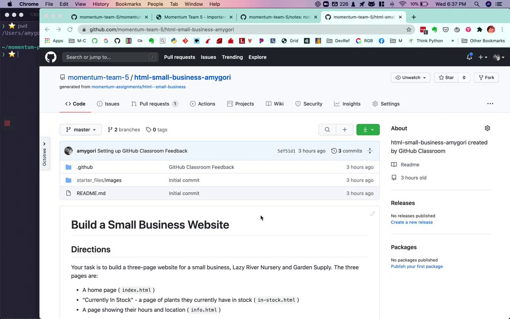Open the 3 commits history link
This screenshot has width=510, height=319.
(347, 151)
